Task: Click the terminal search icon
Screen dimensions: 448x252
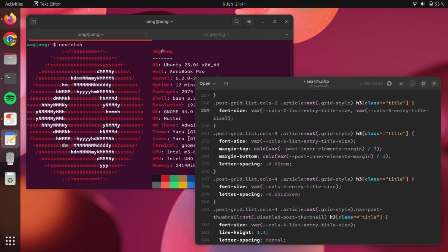Action: click(x=237, y=22)
